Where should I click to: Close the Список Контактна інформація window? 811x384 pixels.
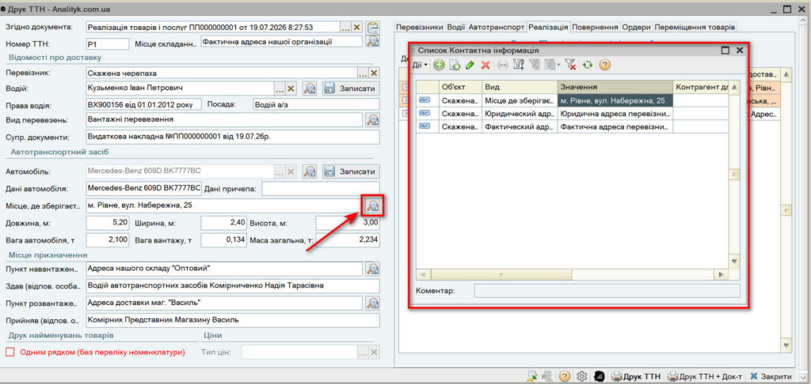tap(739, 50)
